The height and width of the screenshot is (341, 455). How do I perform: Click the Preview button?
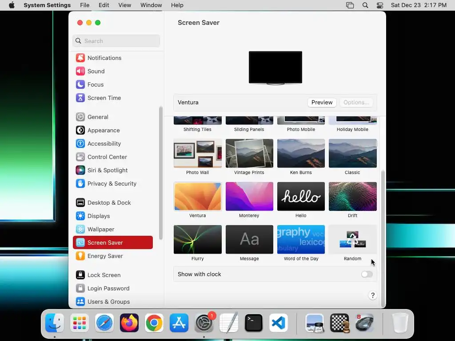(x=322, y=103)
